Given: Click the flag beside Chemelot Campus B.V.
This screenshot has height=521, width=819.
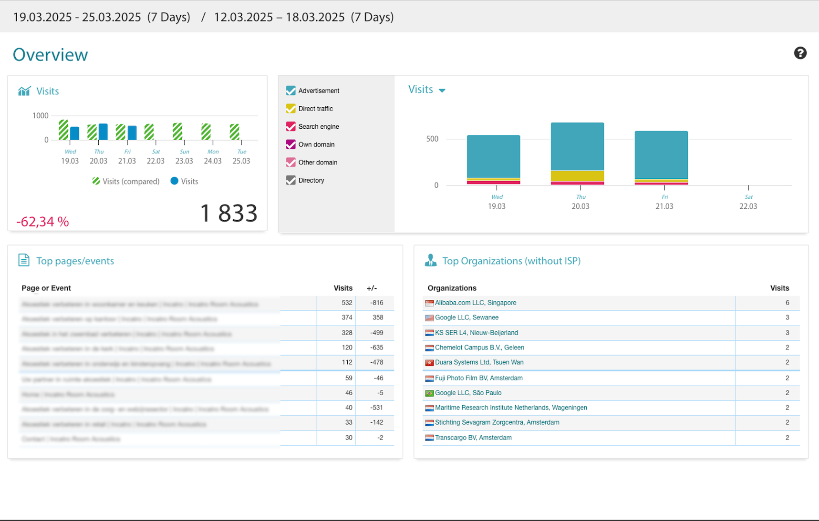Looking at the screenshot, I should click(x=429, y=348).
